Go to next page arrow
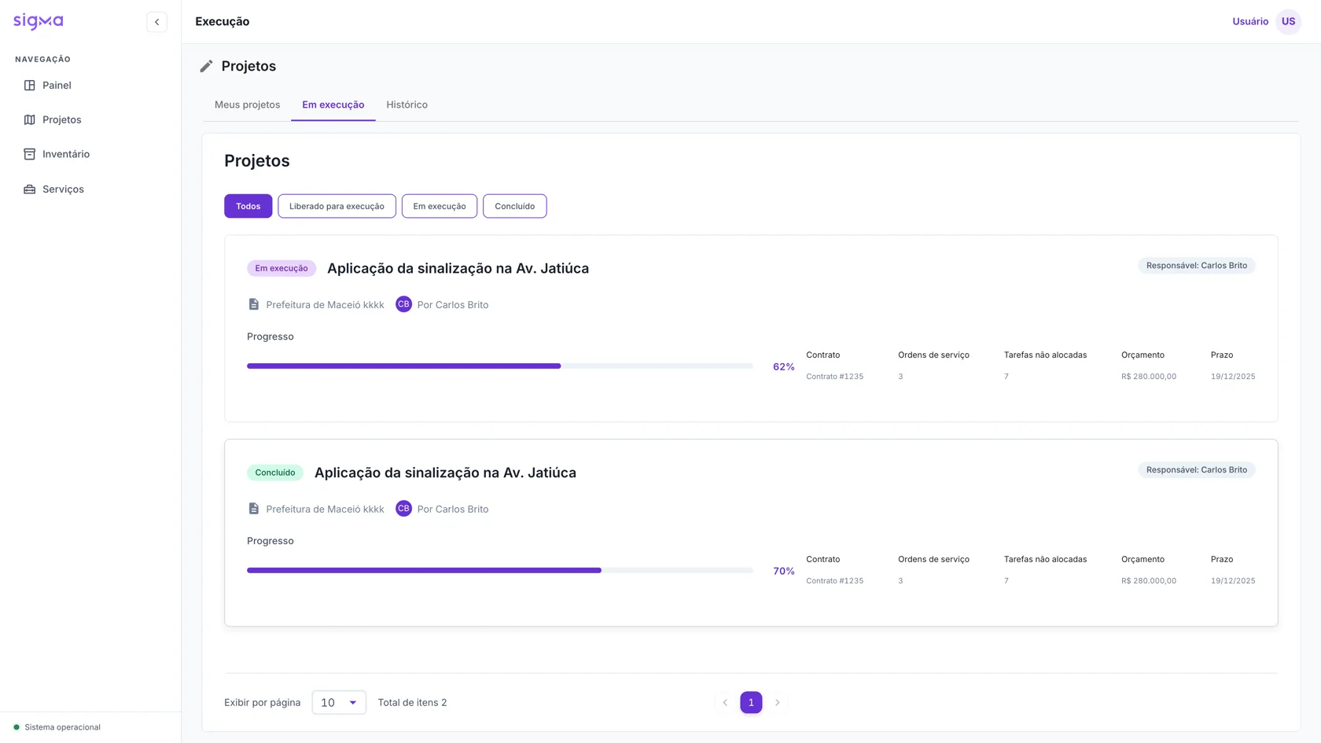 (x=777, y=702)
